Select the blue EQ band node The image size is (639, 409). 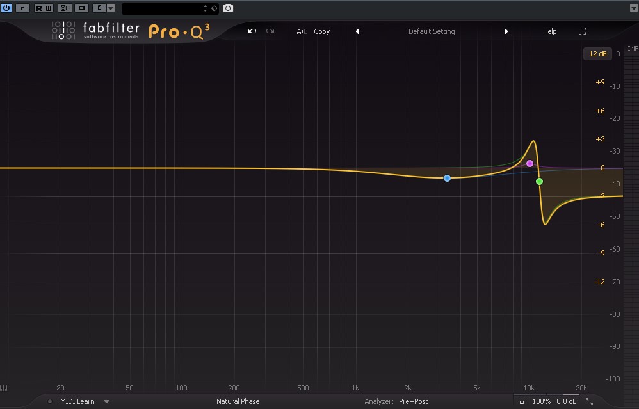pos(447,178)
